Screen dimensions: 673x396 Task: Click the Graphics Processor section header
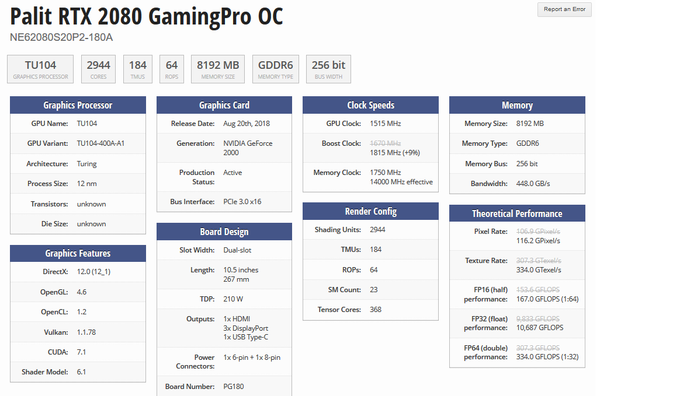[78, 105]
